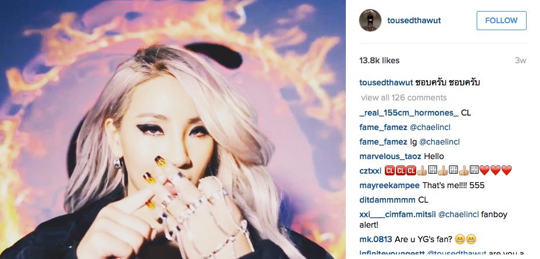Open tousedthawut username in caption

point(386,82)
